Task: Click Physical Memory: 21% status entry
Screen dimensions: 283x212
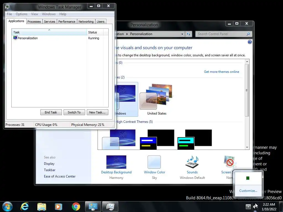Action: (x=88, y=125)
